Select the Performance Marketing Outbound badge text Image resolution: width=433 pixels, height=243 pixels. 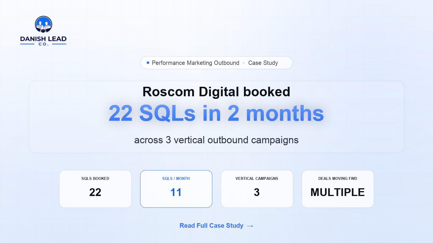(195, 63)
